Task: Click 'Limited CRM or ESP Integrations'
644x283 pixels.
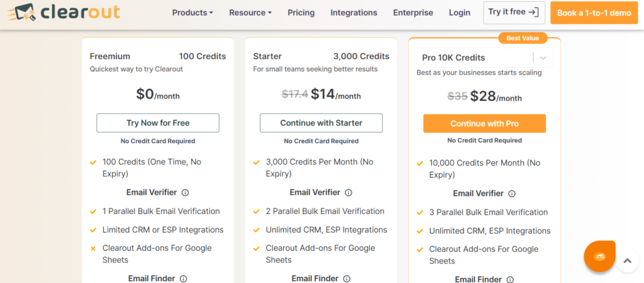Action: pos(163,230)
